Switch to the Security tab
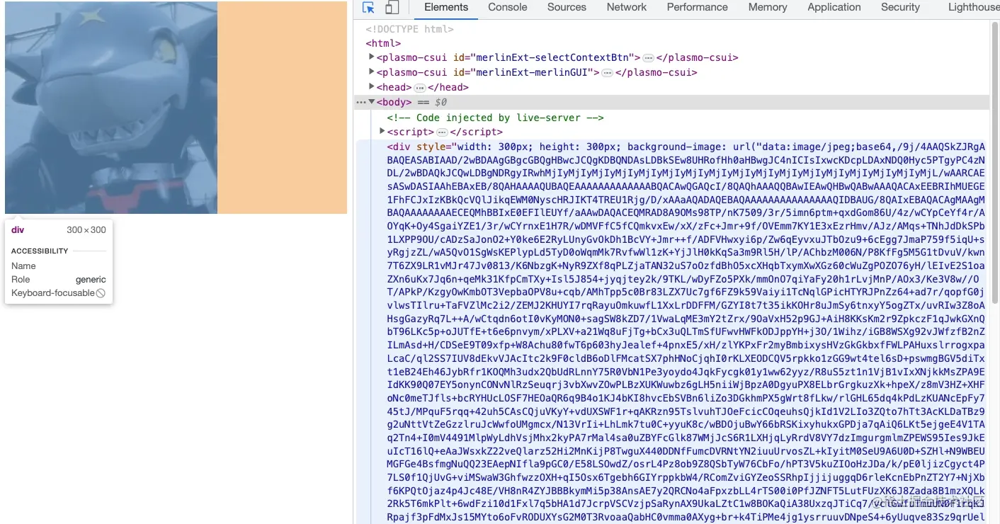This screenshot has height=524, width=1000. (x=900, y=7)
